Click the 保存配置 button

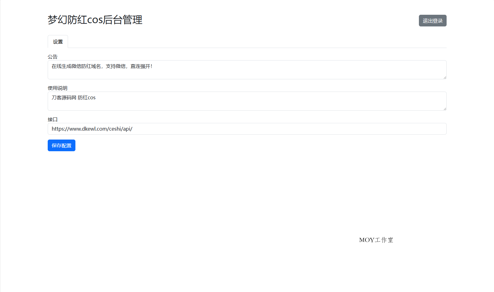click(61, 145)
